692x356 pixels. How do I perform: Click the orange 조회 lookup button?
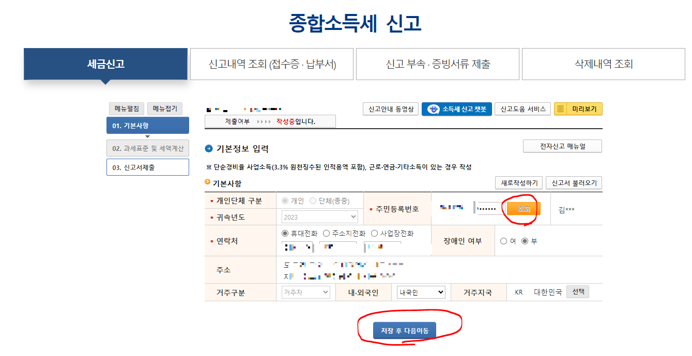(x=521, y=208)
